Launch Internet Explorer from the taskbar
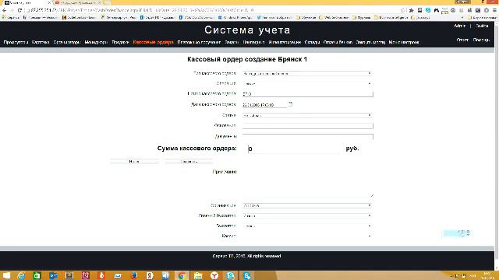Viewport: 499px width, 280px height. [x=21, y=275]
